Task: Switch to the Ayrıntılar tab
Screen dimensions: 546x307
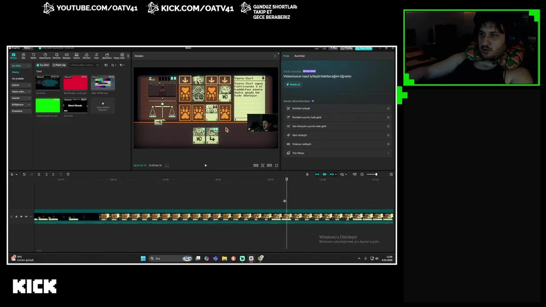Action: [x=299, y=56]
